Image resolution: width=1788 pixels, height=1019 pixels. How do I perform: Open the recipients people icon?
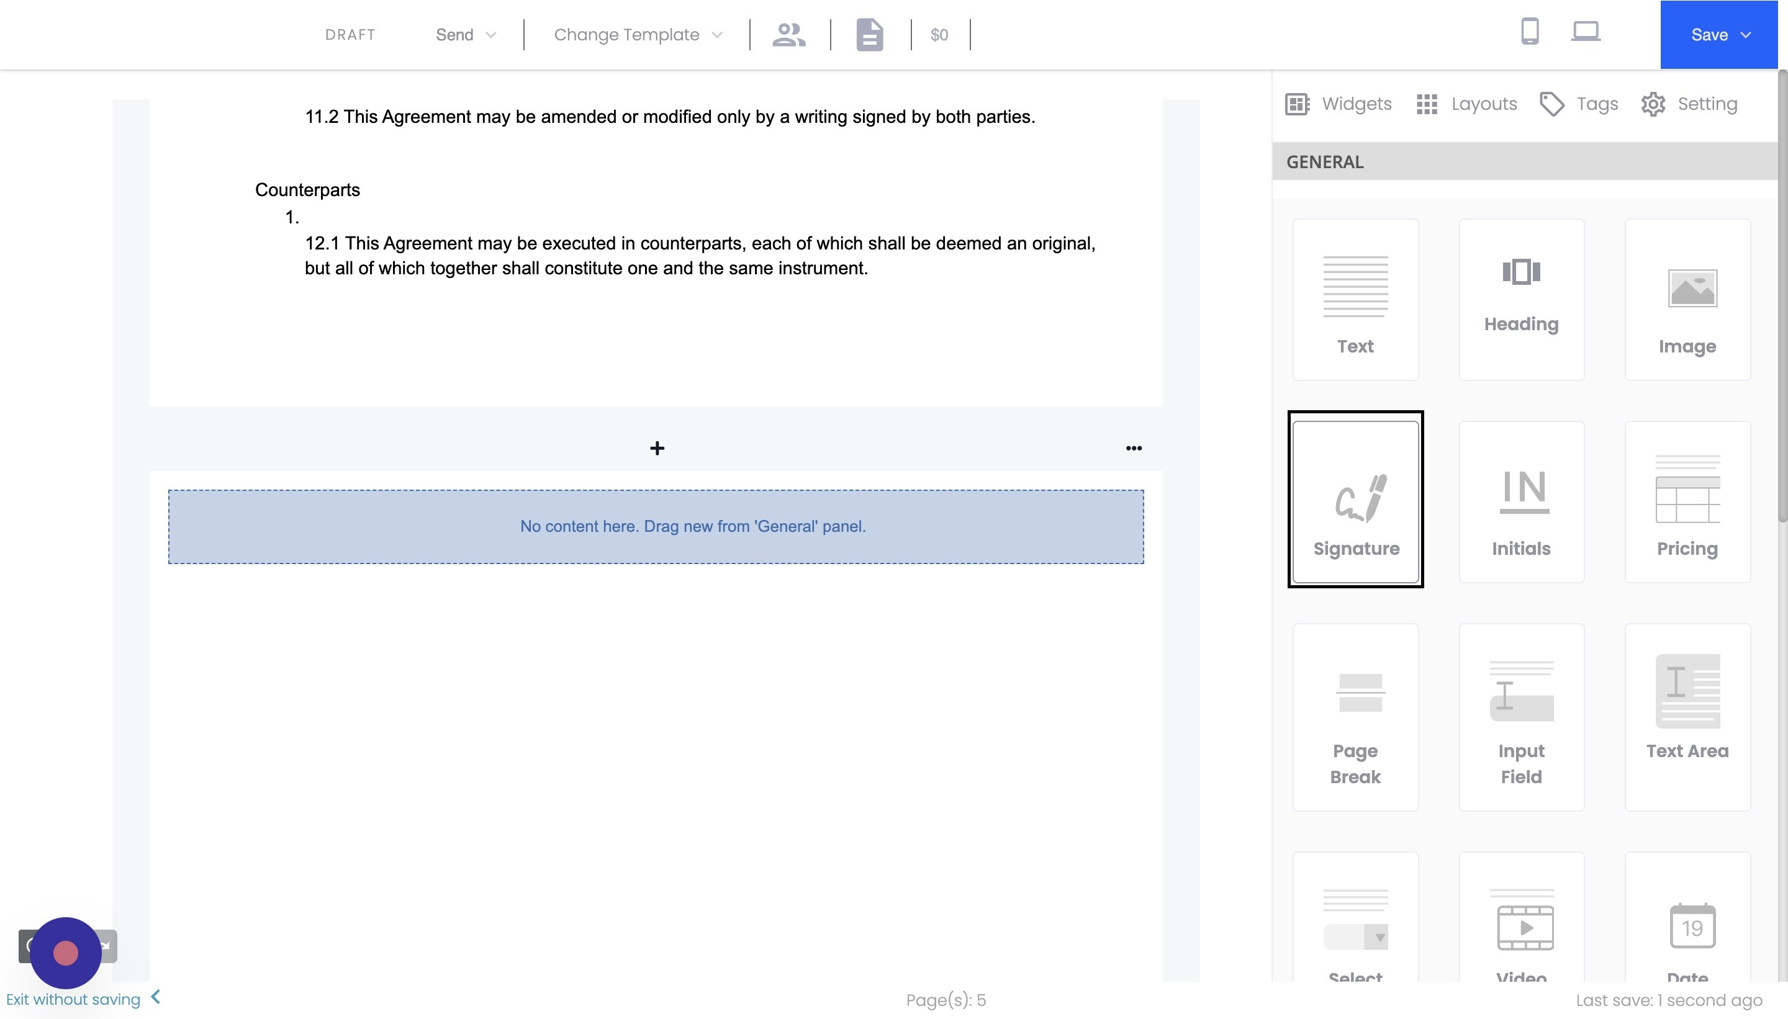(x=789, y=34)
